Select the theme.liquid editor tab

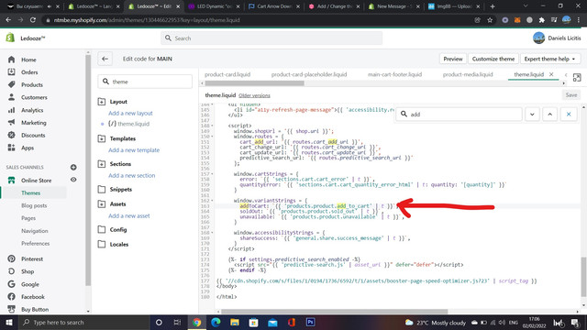[528, 74]
